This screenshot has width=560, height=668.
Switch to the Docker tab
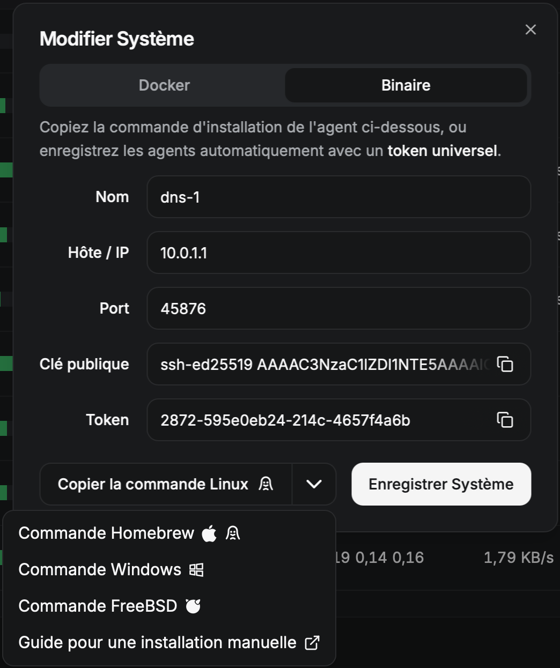(x=164, y=85)
